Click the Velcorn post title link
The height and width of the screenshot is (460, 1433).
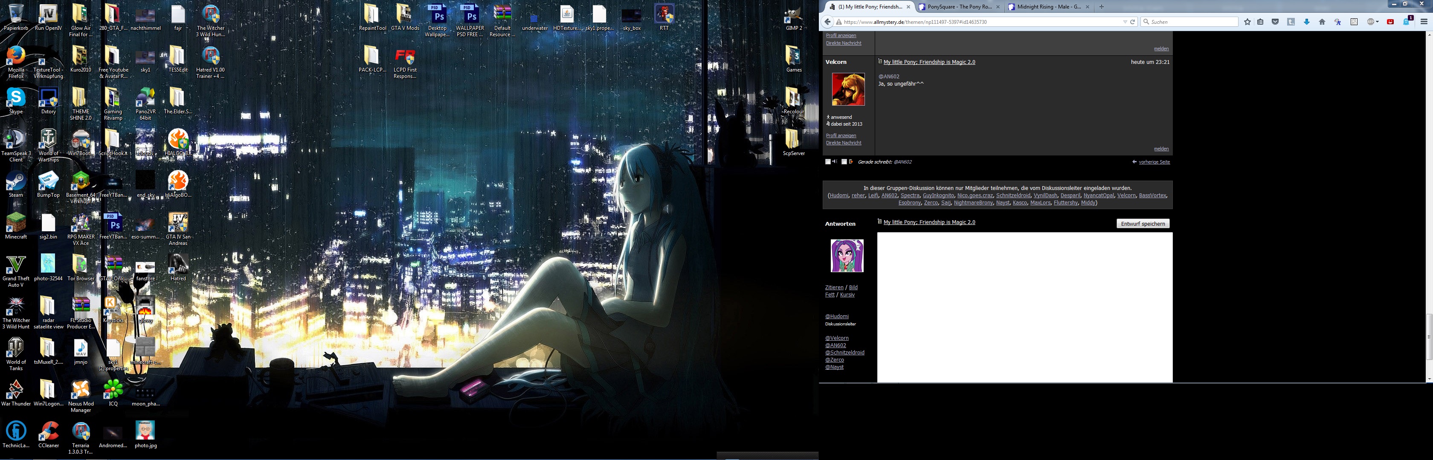coord(929,62)
